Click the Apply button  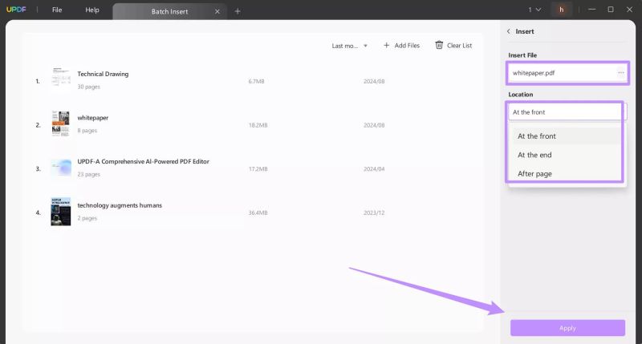[567, 328]
